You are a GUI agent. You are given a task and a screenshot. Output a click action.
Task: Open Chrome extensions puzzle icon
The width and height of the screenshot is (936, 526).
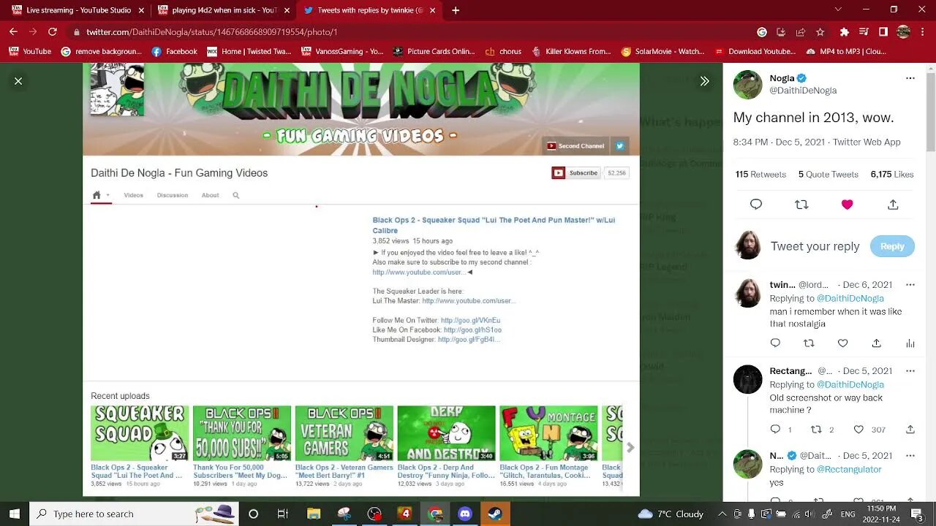[845, 32]
